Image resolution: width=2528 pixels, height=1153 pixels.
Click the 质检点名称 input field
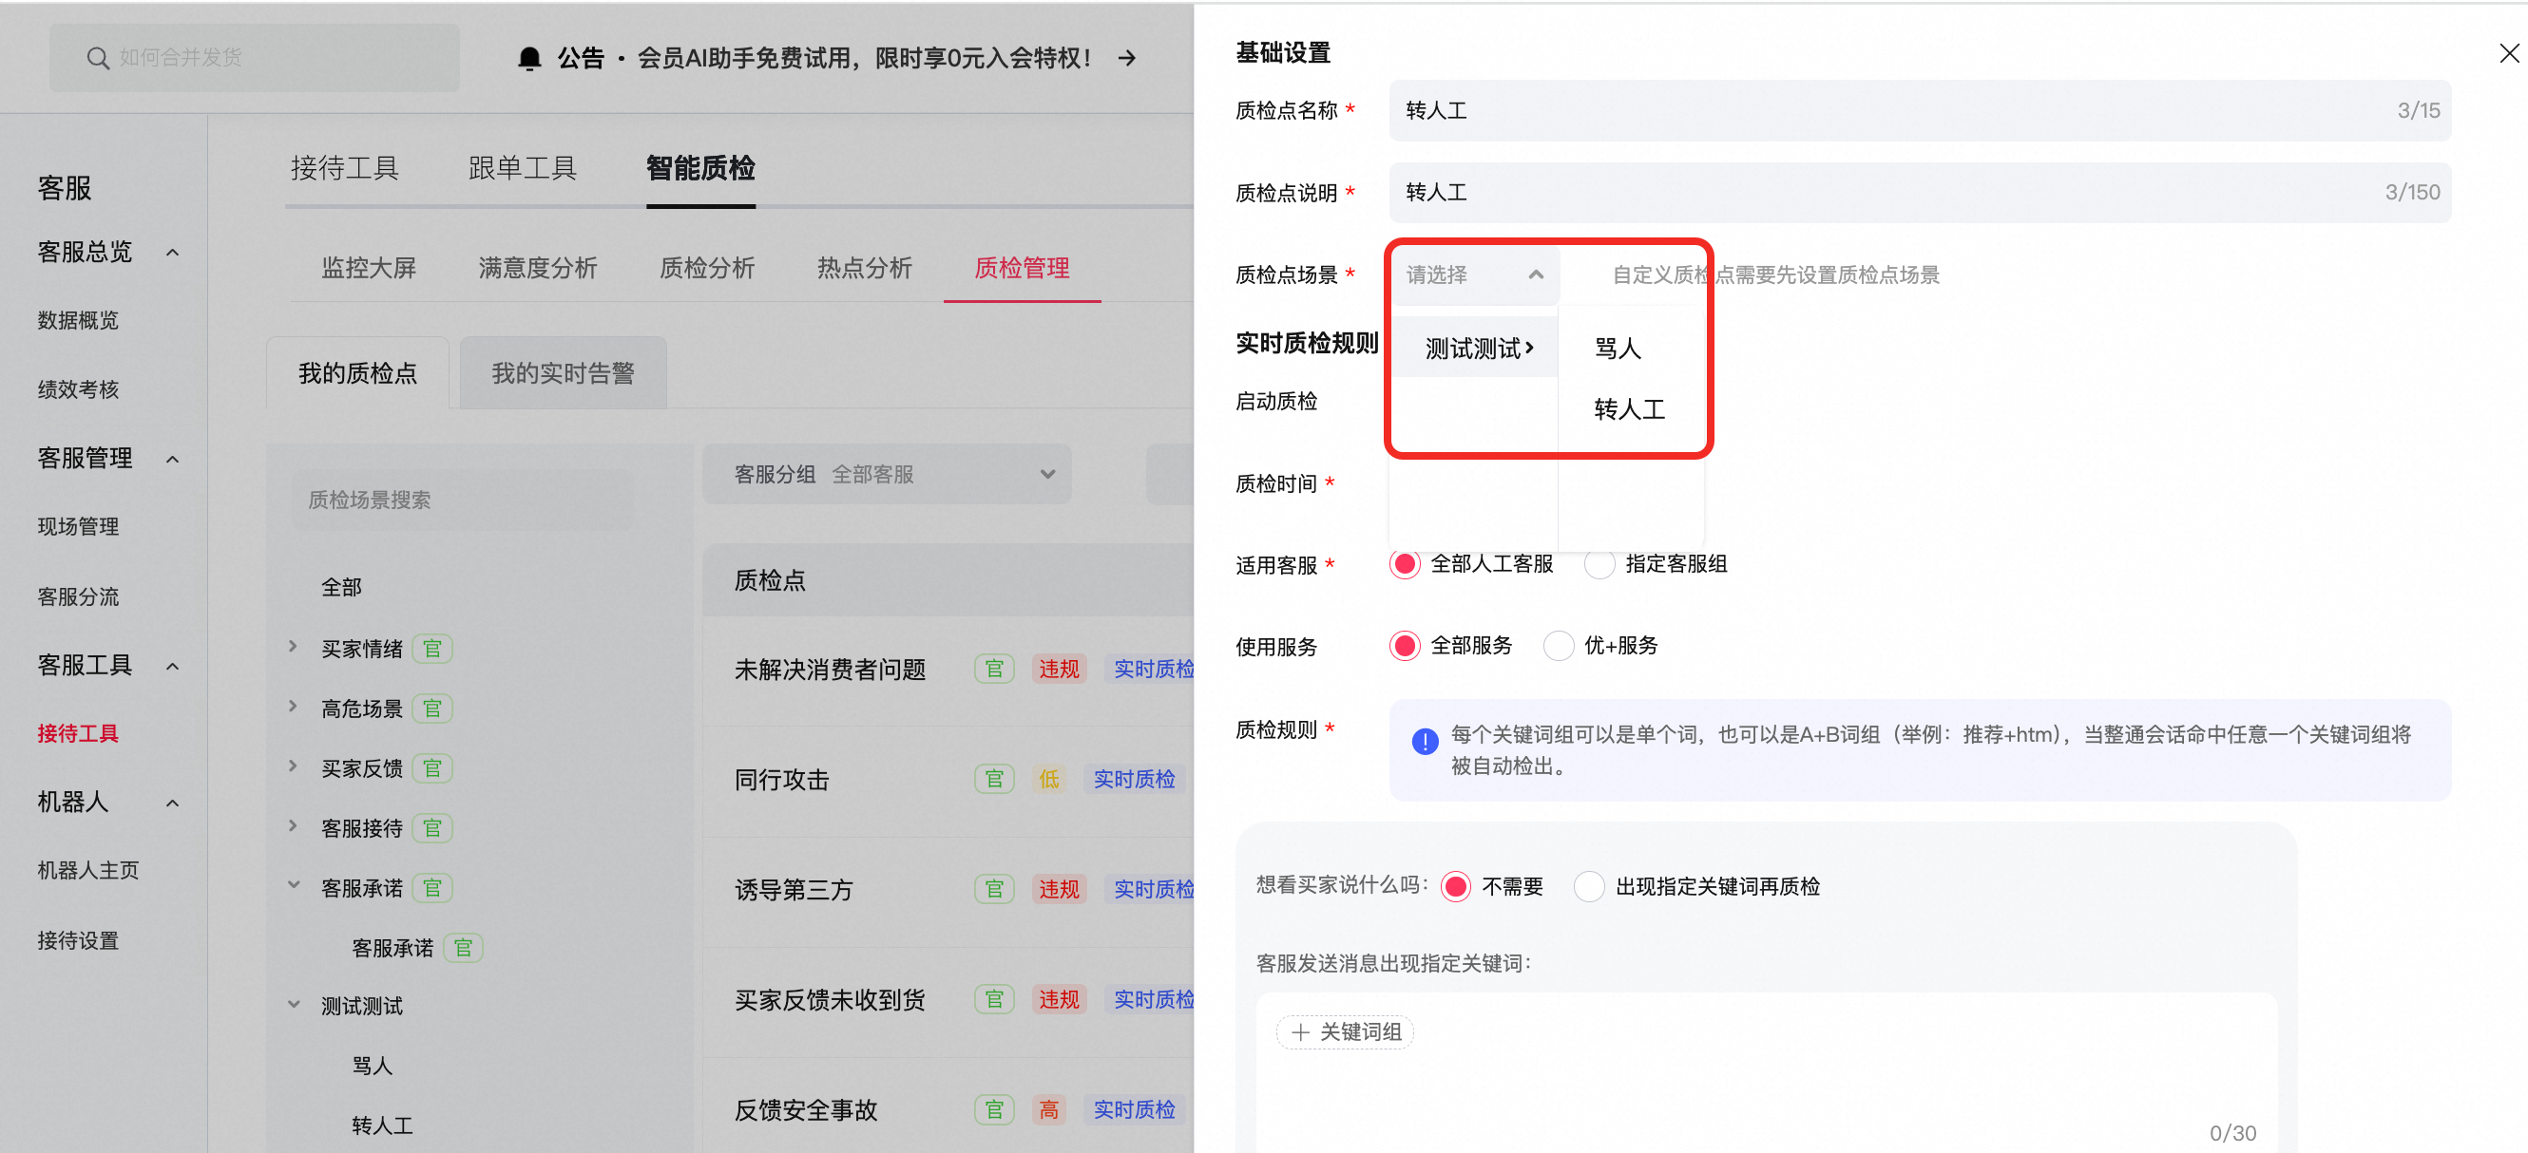(x=1920, y=110)
